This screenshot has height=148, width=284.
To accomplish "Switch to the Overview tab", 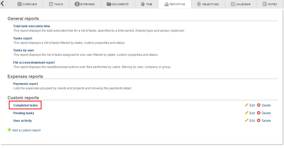I will click(27, 4).
